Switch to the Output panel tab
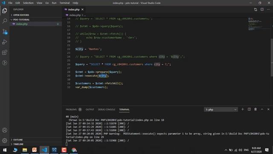Viewport: 273px width, 154px height. tap(90, 110)
